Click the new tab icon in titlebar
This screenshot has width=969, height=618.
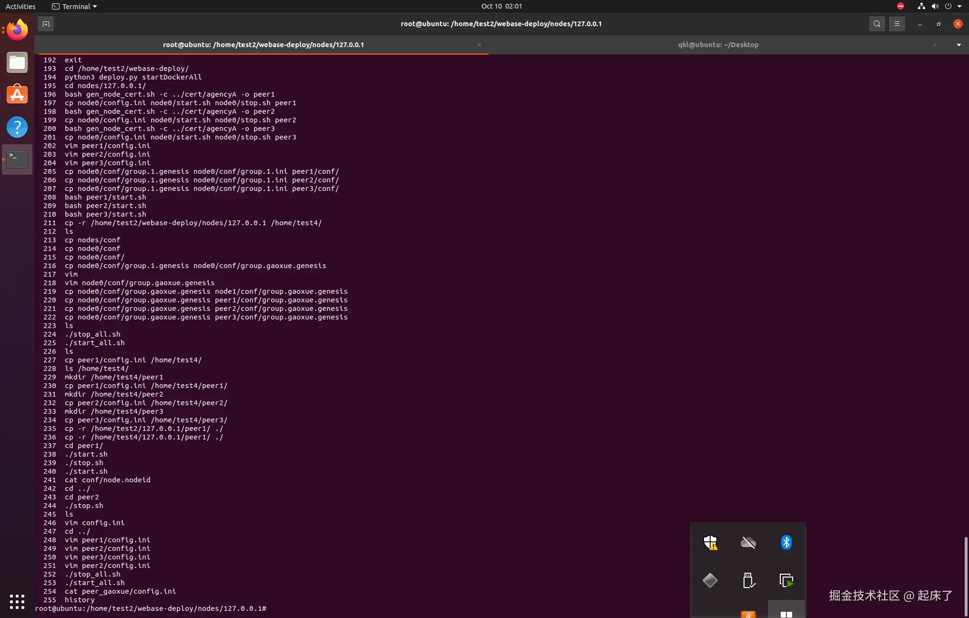click(x=46, y=24)
